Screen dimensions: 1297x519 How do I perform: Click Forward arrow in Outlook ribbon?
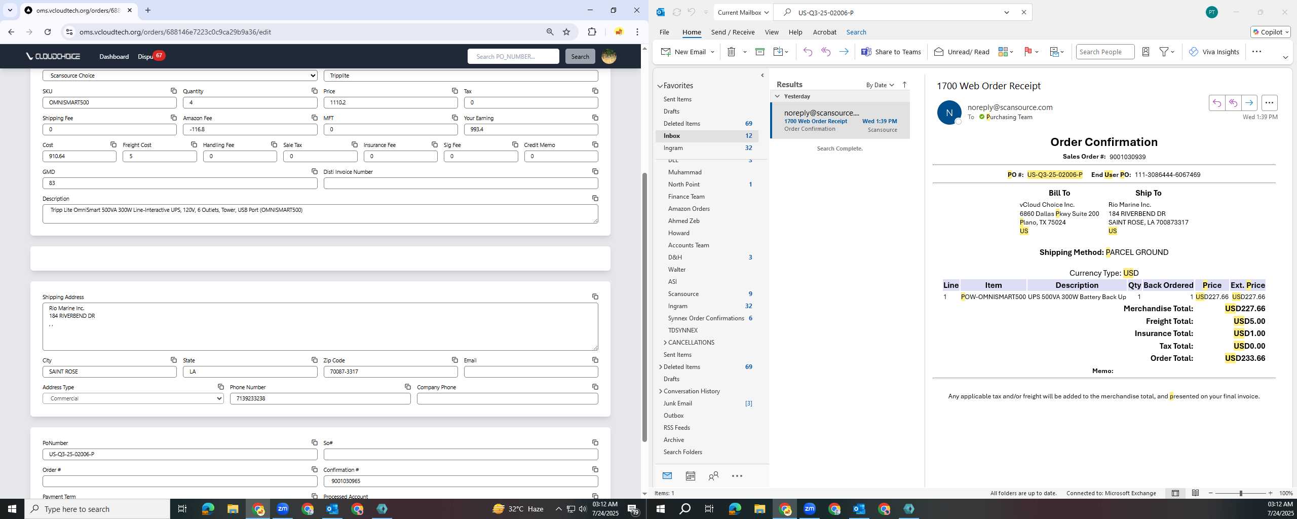point(844,52)
